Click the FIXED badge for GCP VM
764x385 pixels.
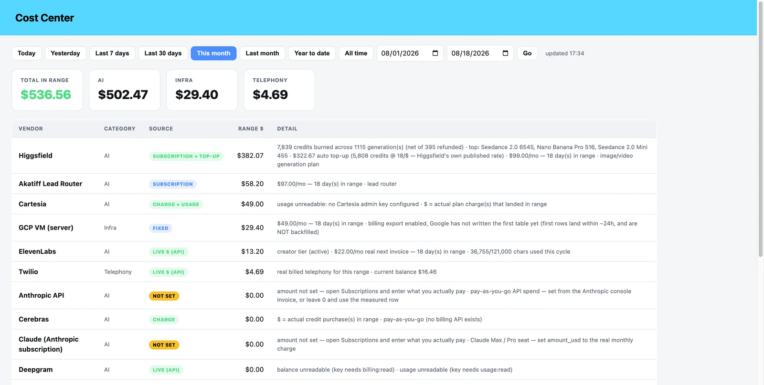160,228
